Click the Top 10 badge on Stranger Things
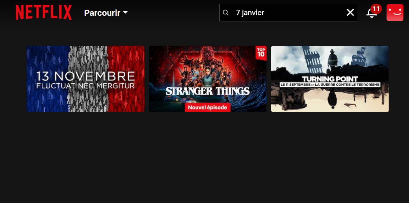Viewport: 409px width, 203px height. (x=261, y=52)
